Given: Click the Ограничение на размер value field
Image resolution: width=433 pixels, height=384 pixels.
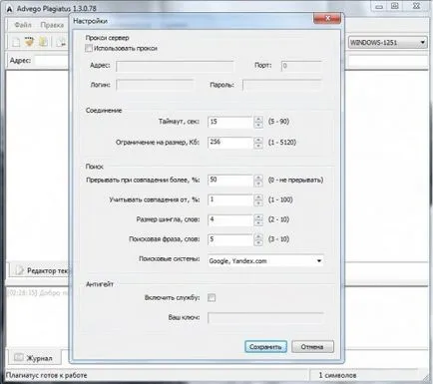Looking at the screenshot, I should pyautogui.click(x=230, y=143).
